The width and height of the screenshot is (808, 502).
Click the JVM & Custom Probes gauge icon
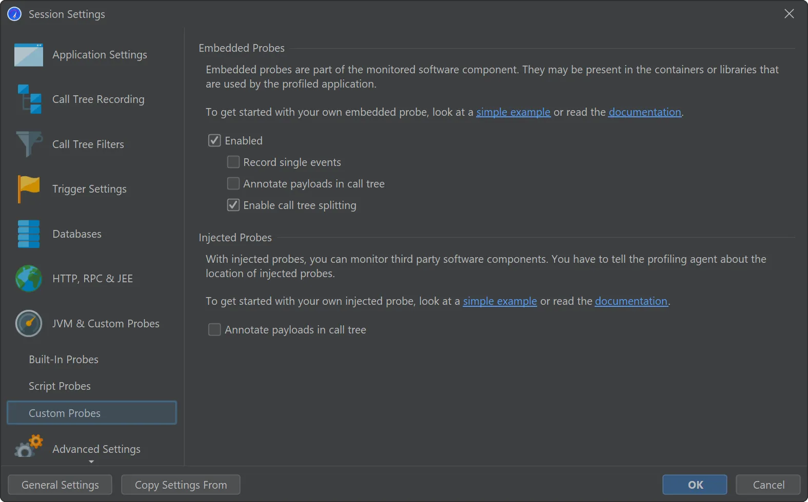coord(29,323)
